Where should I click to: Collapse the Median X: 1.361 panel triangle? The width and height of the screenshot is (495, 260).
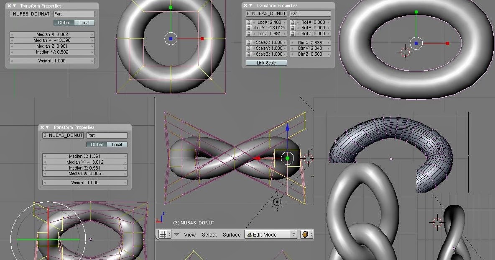pyautogui.click(x=47, y=127)
